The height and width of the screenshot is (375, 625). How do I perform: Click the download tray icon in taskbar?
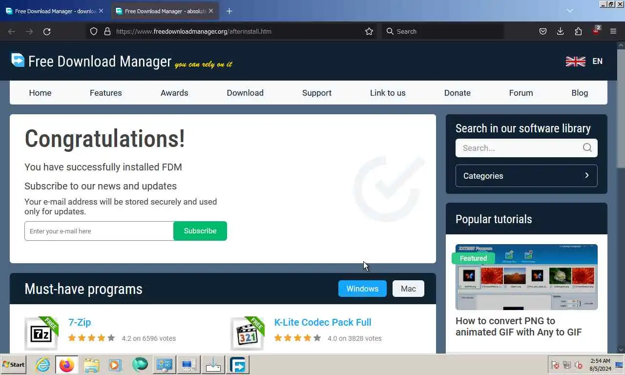[x=213, y=365]
